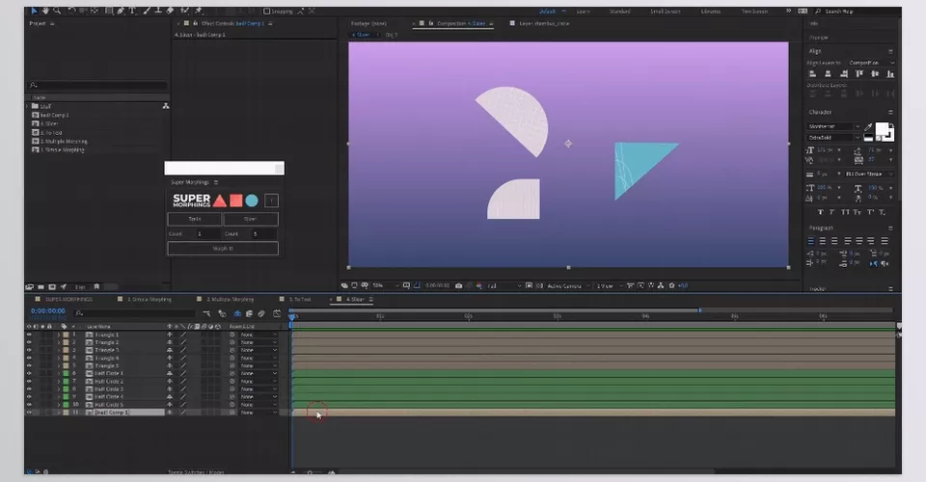The height and width of the screenshot is (482, 926).
Task: Click the Morph It button
Action: pyautogui.click(x=223, y=249)
